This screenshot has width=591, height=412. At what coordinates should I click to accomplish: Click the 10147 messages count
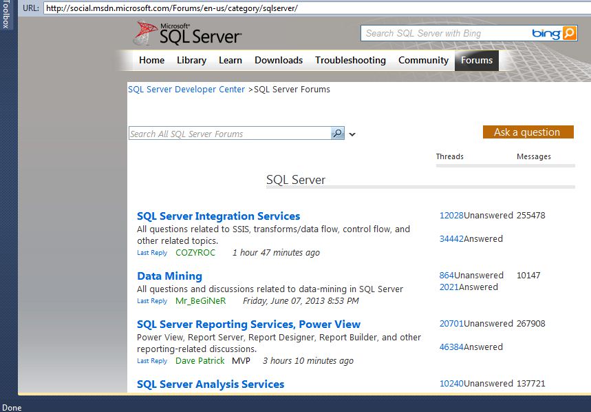(x=528, y=276)
